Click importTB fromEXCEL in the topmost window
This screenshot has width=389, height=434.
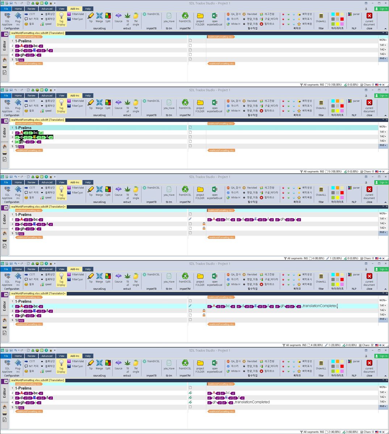(x=151, y=14)
